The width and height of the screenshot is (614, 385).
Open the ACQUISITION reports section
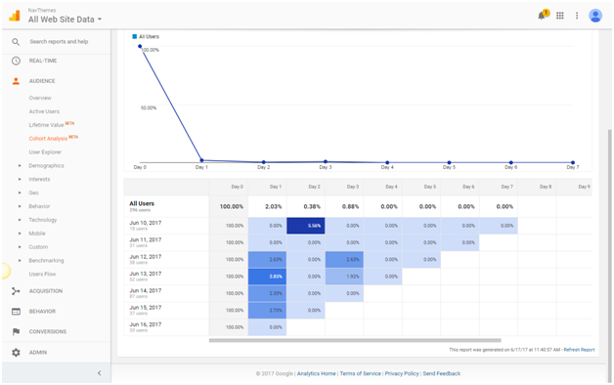point(45,291)
